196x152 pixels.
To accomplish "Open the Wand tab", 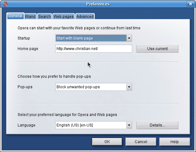I will pyautogui.click(x=30, y=16).
